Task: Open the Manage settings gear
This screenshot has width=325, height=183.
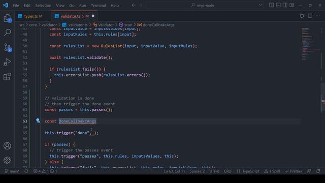Action: pyautogui.click(x=7, y=161)
